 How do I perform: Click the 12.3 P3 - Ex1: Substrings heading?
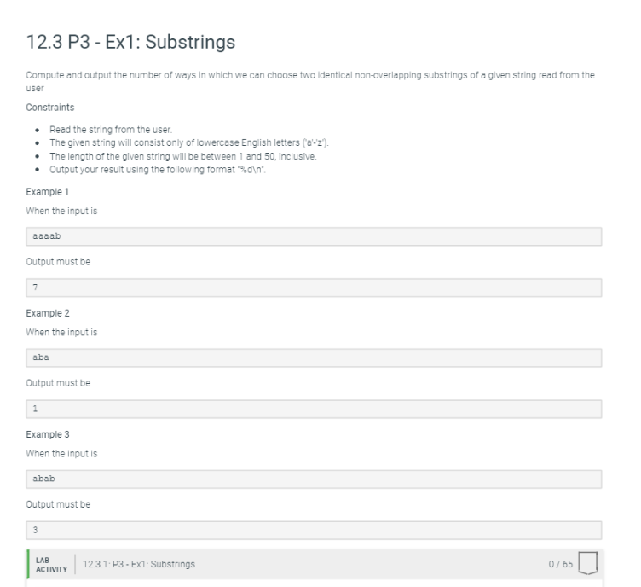pos(130,42)
